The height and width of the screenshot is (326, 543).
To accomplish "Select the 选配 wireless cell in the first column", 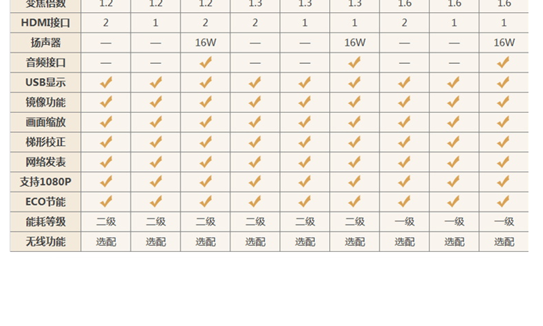I will pos(106,241).
